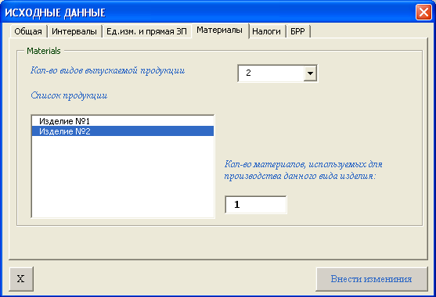The height and width of the screenshot is (297, 436).
Task: Select the highlighted Изделие №2 list entry
Action: [123, 131]
